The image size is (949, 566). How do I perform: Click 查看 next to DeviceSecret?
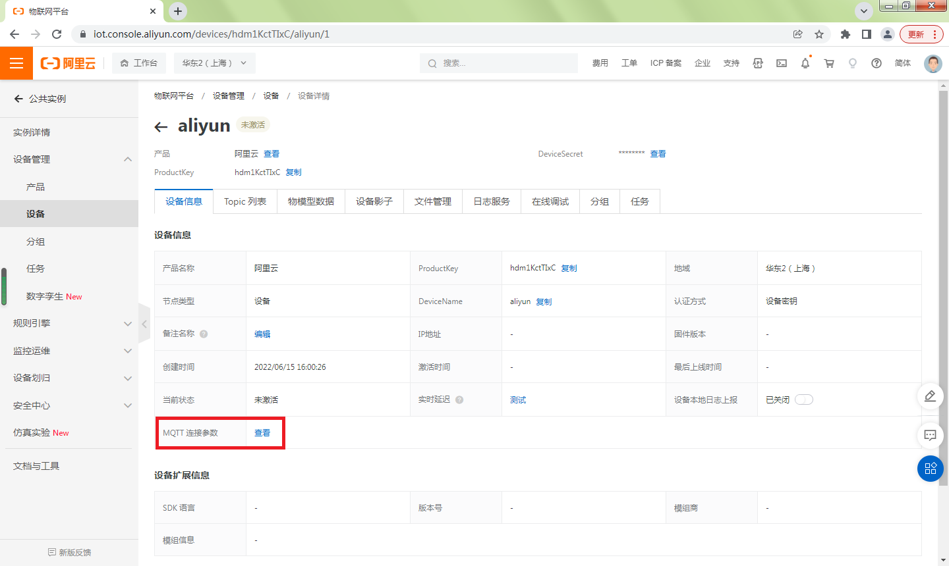coord(658,153)
